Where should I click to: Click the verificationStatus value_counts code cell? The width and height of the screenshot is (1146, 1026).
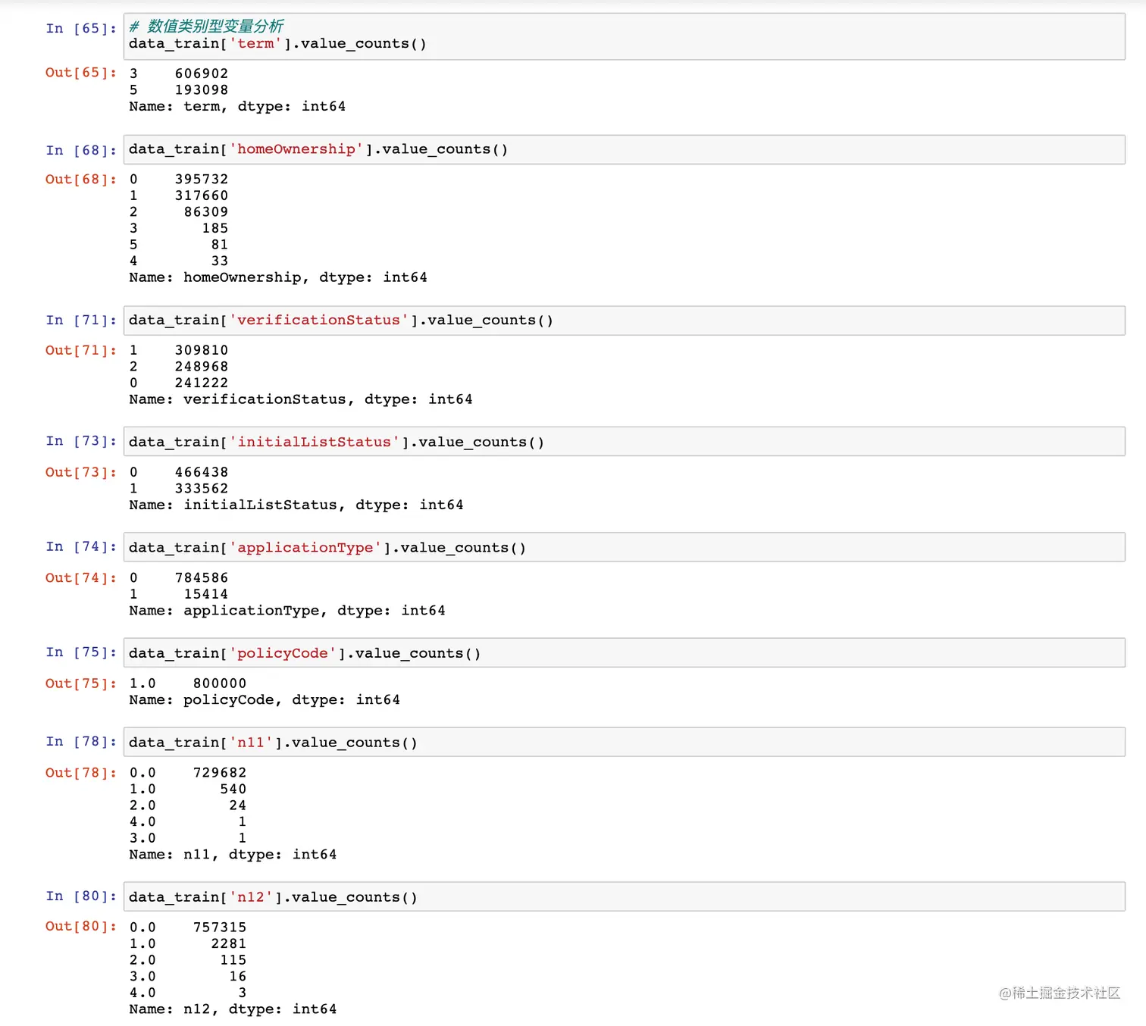coord(624,321)
